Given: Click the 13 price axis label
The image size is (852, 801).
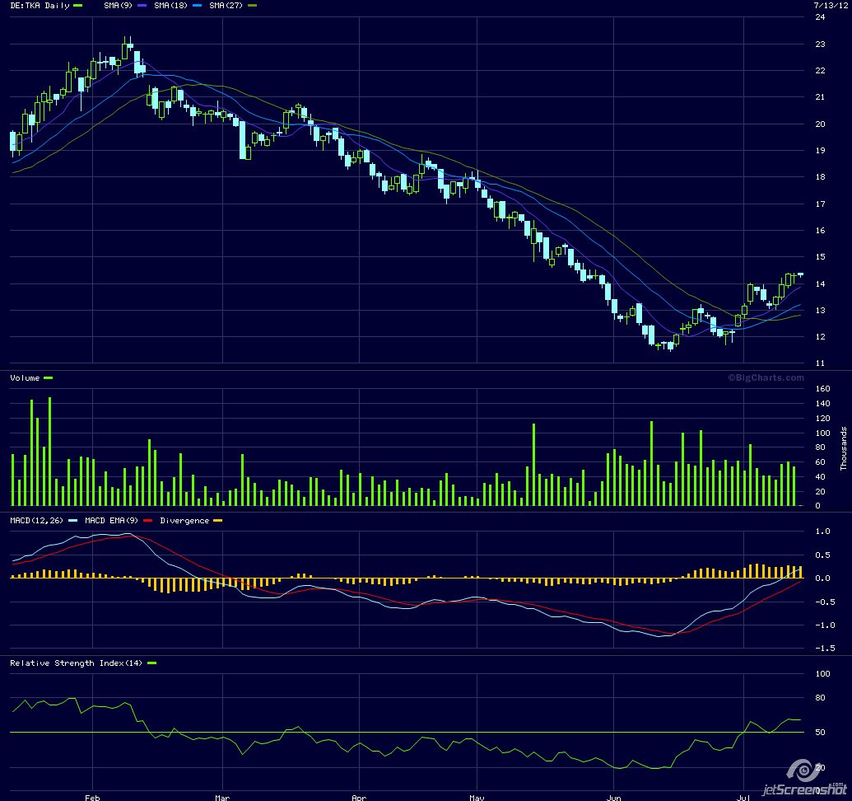Looking at the screenshot, I should (x=820, y=311).
